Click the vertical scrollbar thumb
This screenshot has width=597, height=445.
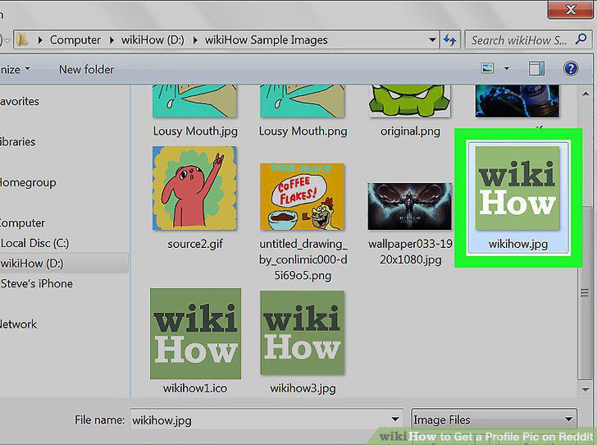[586, 292]
